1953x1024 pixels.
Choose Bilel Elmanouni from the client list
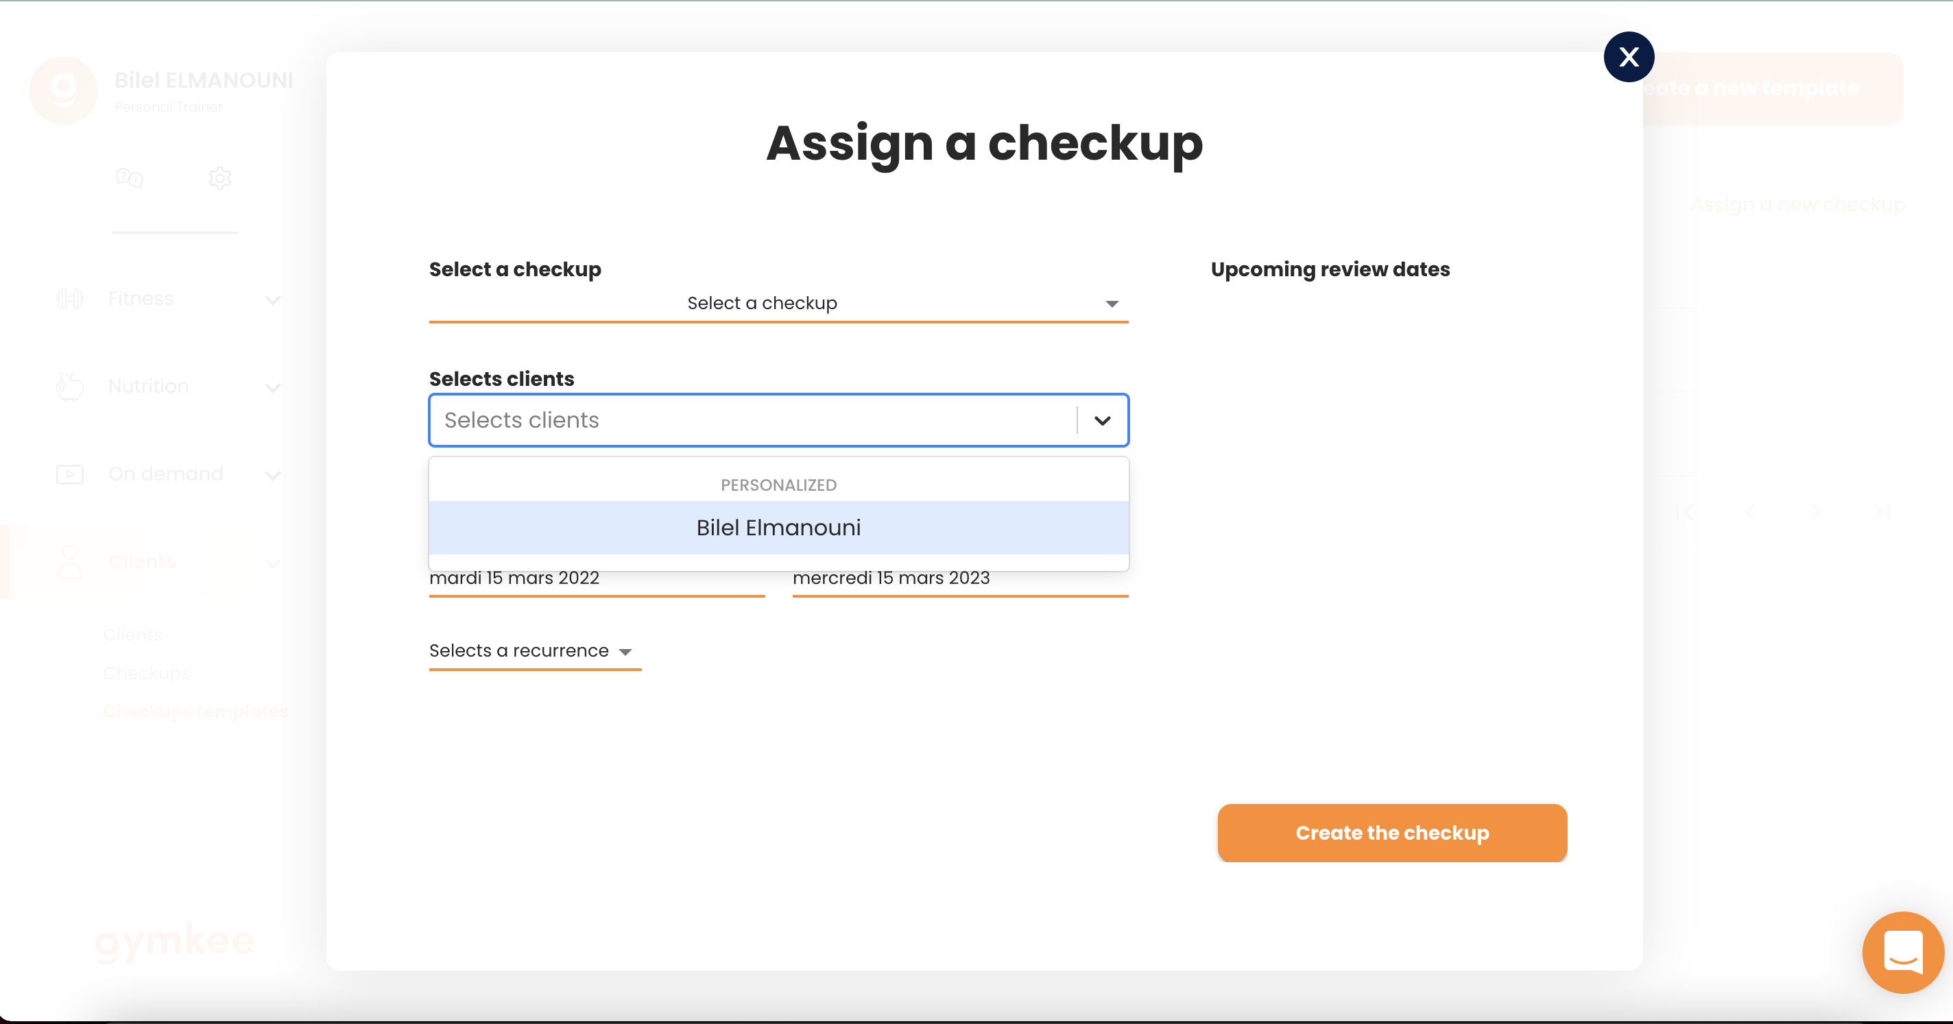pyautogui.click(x=778, y=528)
